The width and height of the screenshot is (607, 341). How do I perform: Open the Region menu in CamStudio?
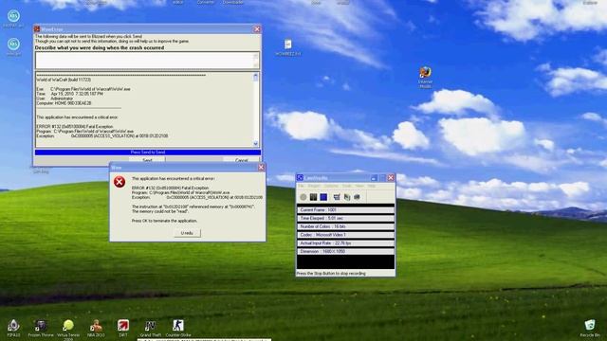tap(314, 186)
